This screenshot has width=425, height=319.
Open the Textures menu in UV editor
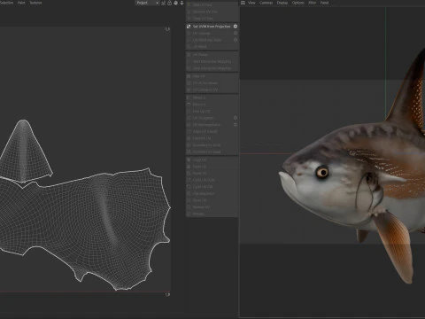click(35, 3)
